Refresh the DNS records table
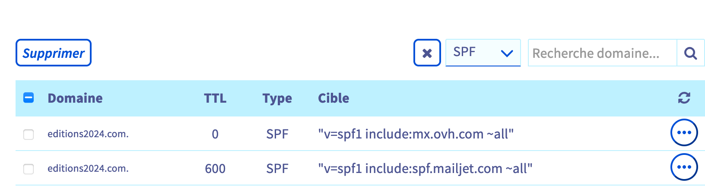The image size is (705, 195). coord(684,98)
